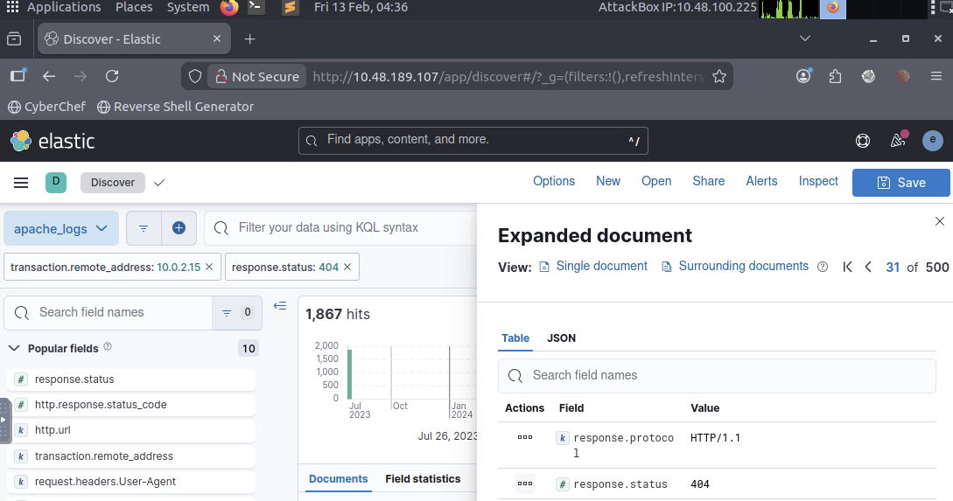Close the Expanded document flyout
The height and width of the screenshot is (501, 953).
pyautogui.click(x=940, y=221)
